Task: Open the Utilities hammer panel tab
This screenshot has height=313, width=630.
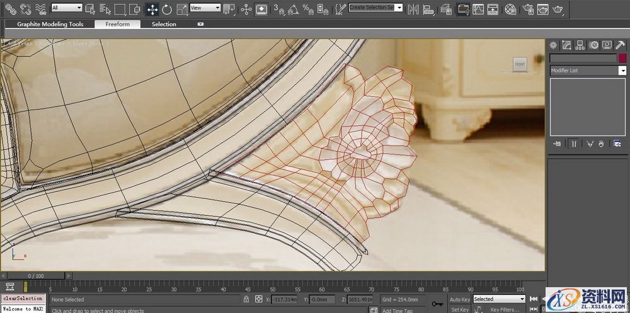Action: [x=621, y=45]
